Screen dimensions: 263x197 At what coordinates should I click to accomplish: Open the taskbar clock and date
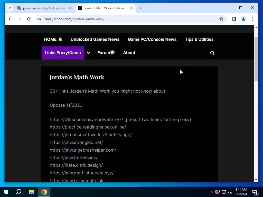click(x=241, y=192)
